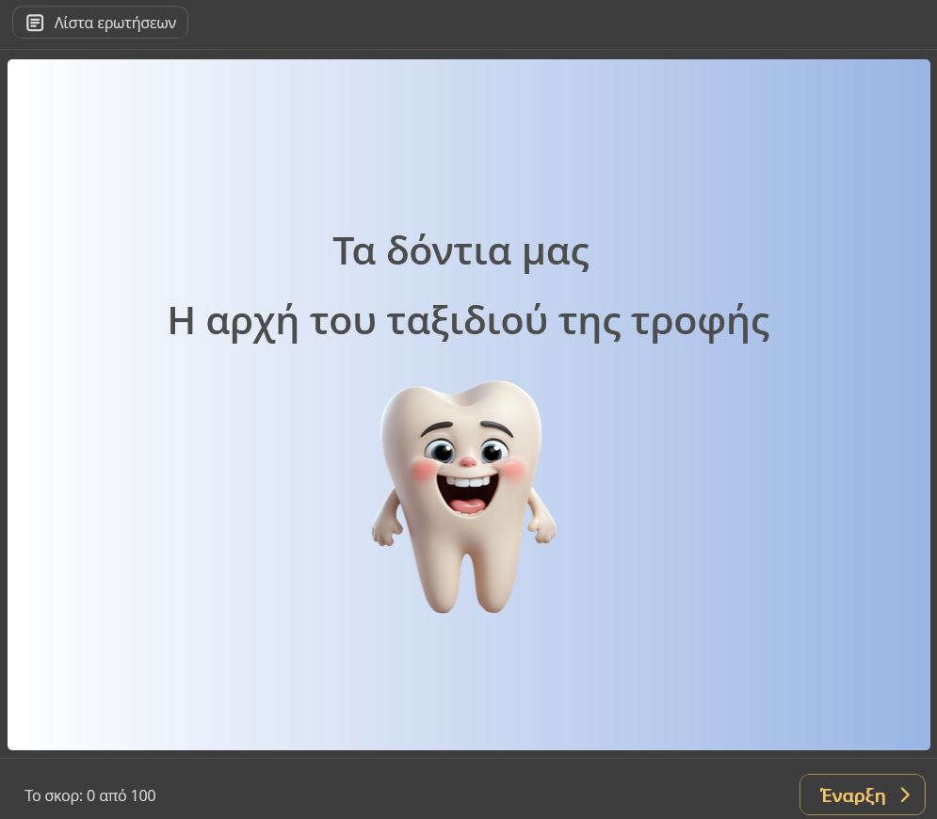Click the tooth character's left hand
Image resolution: width=937 pixels, height=819 pixels.
(383, 533)
